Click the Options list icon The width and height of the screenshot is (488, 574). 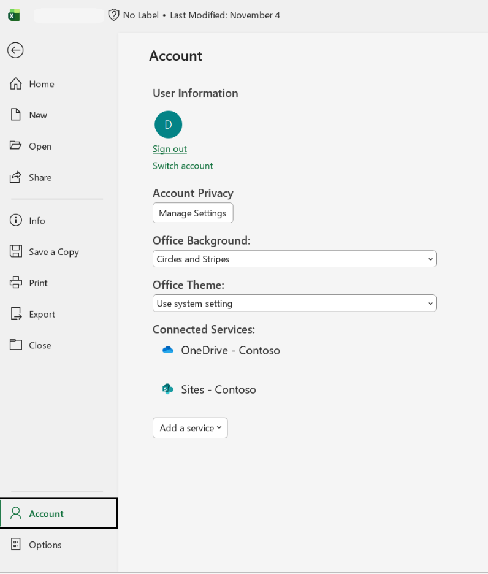[16, 545]
